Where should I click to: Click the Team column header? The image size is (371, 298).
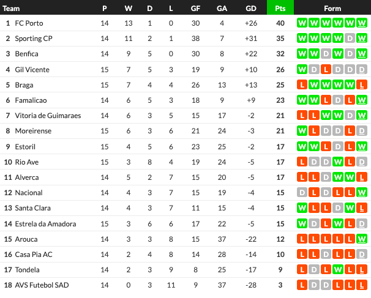click(x=12, y=8)
